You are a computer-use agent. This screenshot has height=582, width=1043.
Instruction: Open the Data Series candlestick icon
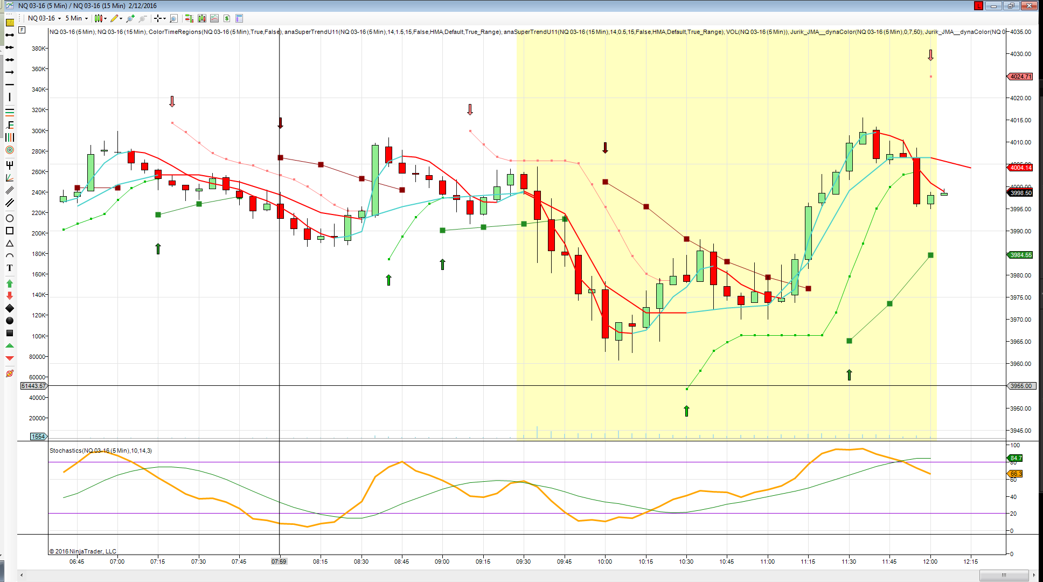(x=202, y=18)
